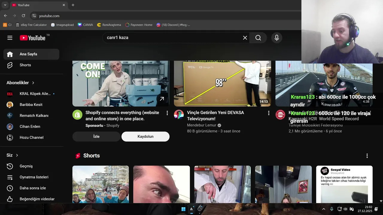
Task: Click the İzle button
Action: tap(96, 136)
